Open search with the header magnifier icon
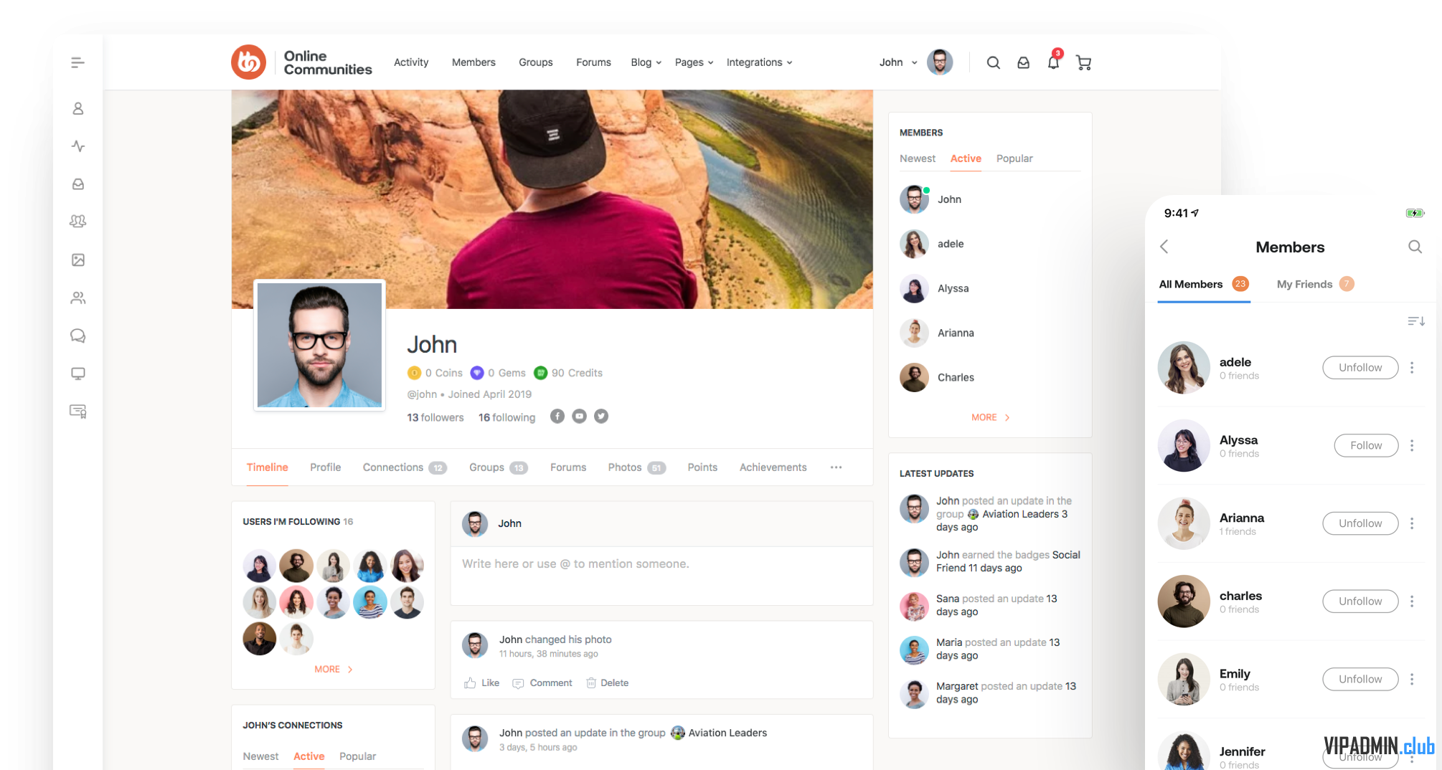Image resolution: width=1442 pixels, height=770 pixels. 993,63
